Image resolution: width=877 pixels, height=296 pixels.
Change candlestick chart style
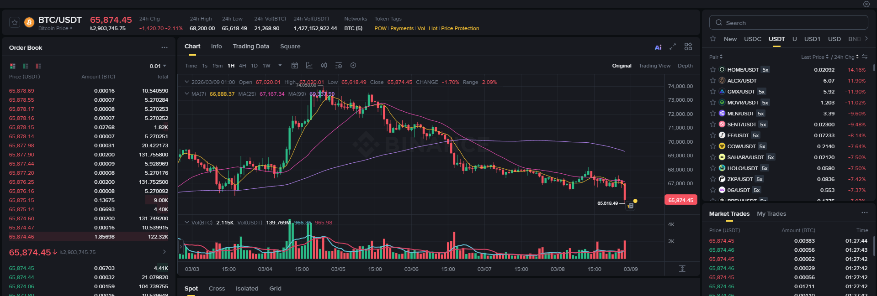[324, 66]
